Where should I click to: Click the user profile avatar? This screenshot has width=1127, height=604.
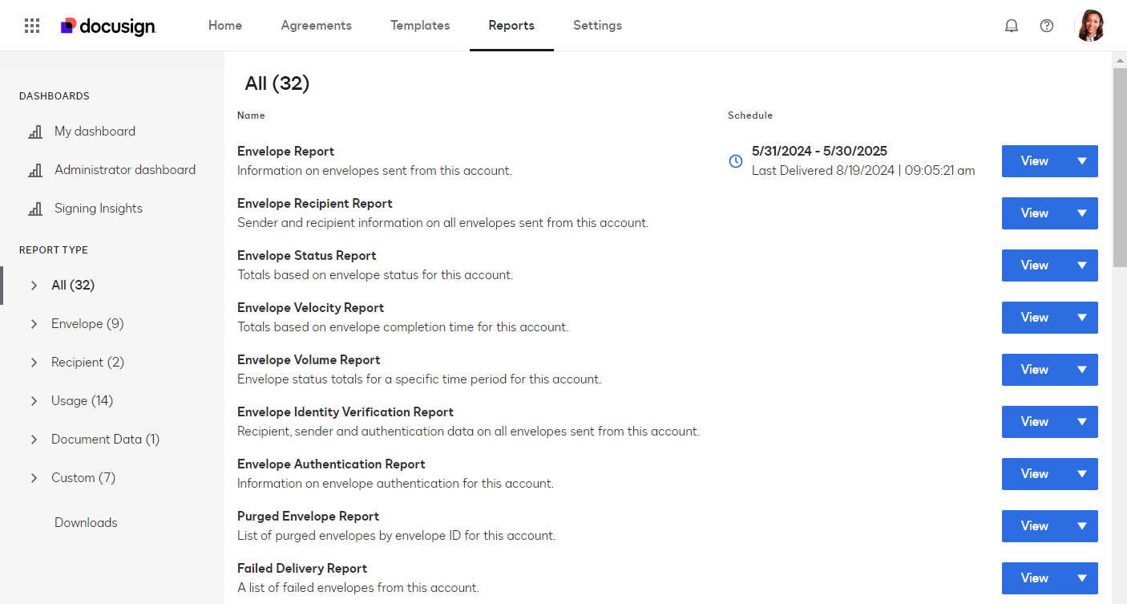[1090, 26]
